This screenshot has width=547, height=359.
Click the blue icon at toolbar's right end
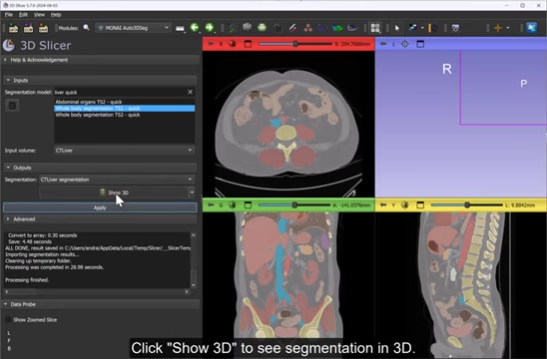(x=531, y=28)
